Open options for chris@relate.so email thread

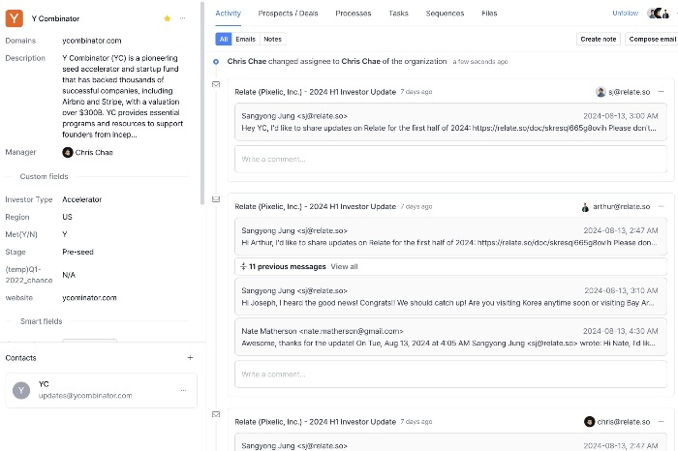(x=662, y=422)
